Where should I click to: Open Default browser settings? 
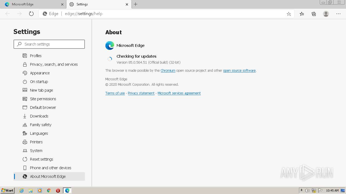[49, 108]
